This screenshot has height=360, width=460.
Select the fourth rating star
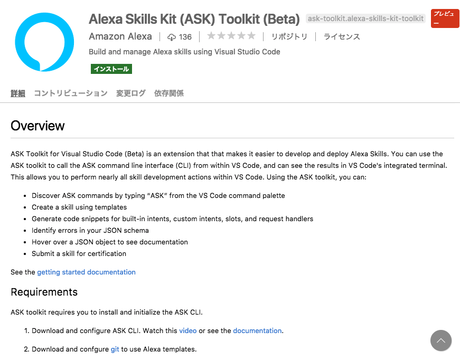coord(240,36)
